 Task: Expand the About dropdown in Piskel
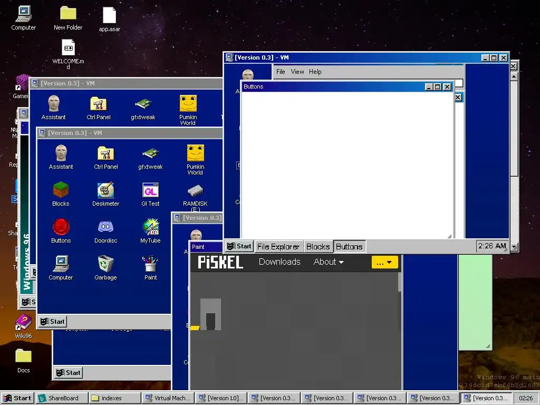(329, 262)
